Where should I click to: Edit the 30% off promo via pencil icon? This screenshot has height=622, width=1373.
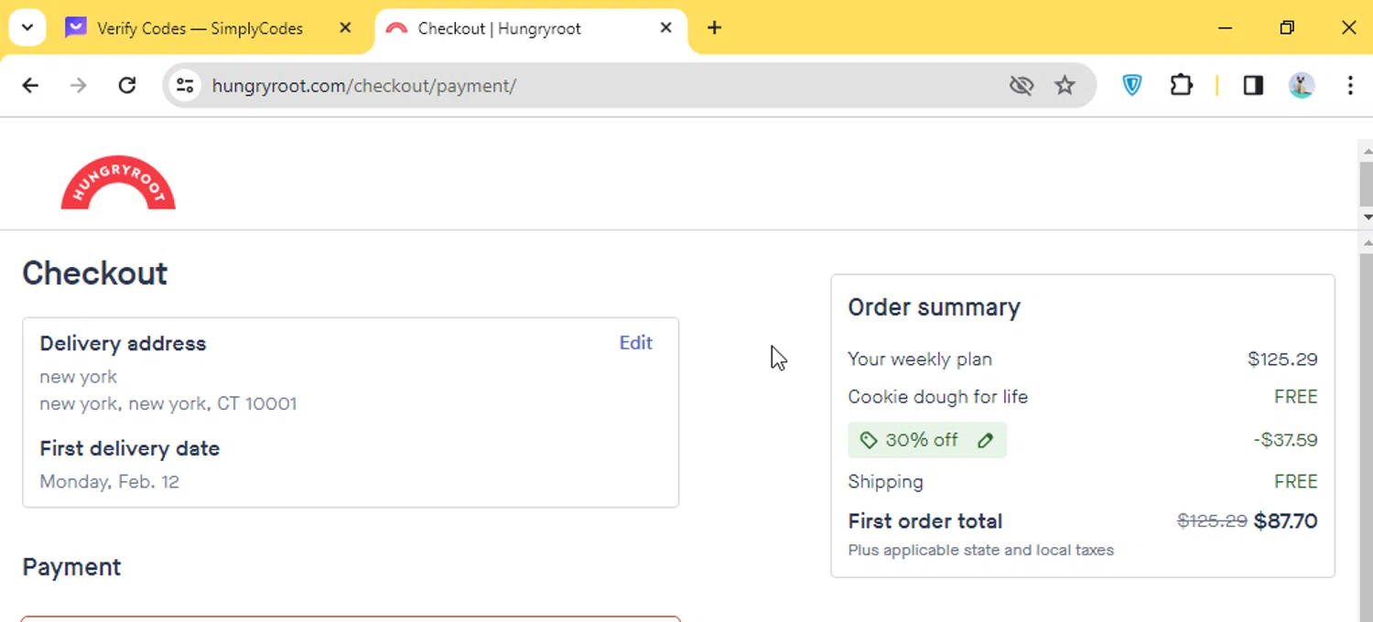(x=985, y=440)
